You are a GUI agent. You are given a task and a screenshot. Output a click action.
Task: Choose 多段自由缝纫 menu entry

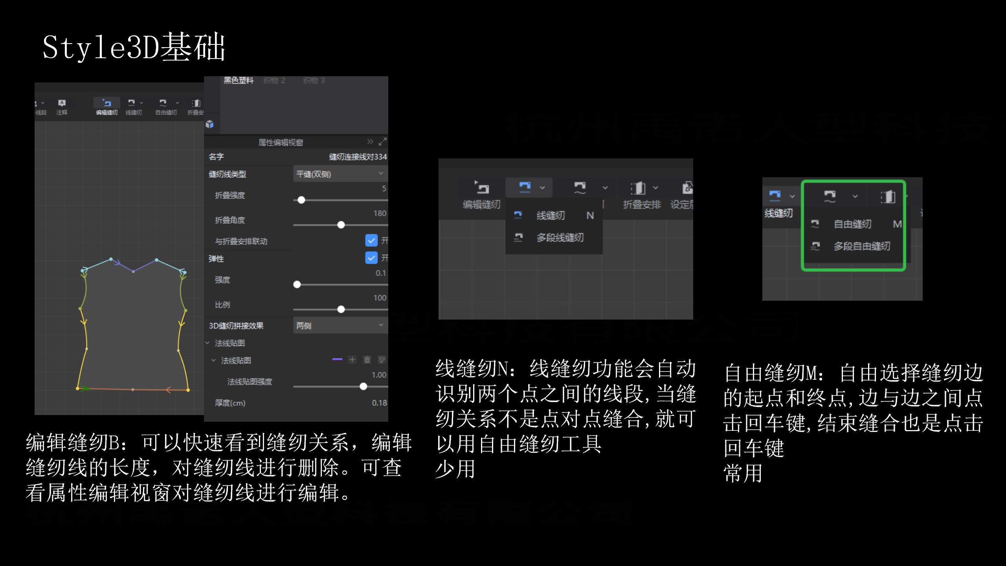pyautogui.click(x=856, y=246)
